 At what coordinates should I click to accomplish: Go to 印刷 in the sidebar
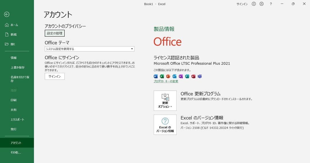[13, 100]
